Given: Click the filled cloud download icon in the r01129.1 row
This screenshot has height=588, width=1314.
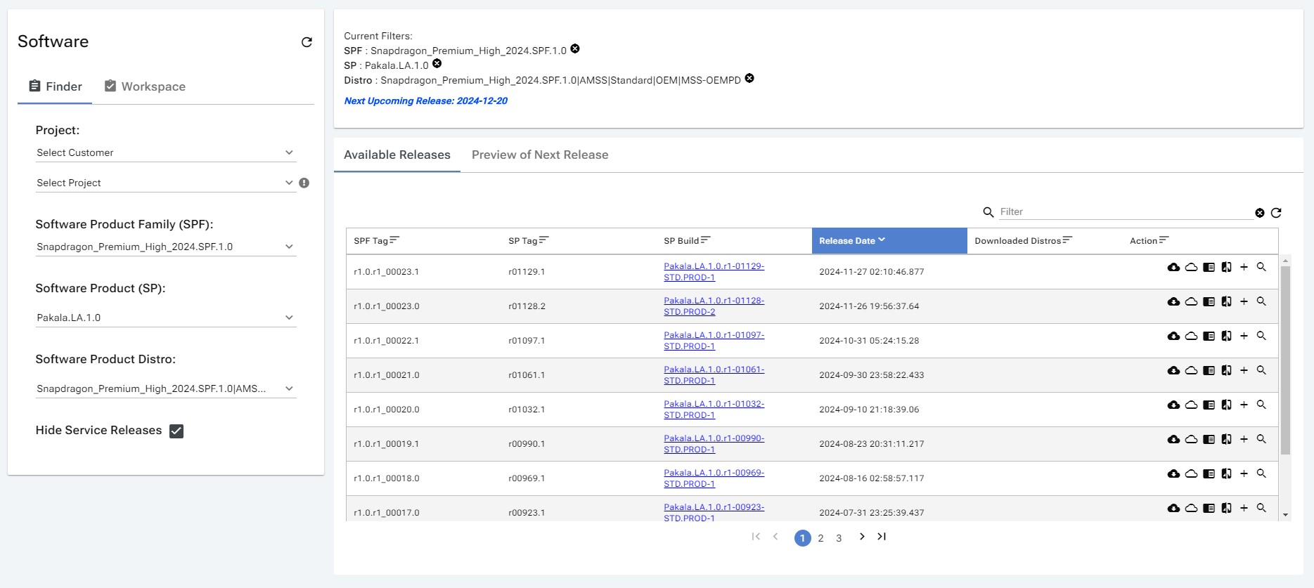Looking at the screenshot, I should [1173, 267].
